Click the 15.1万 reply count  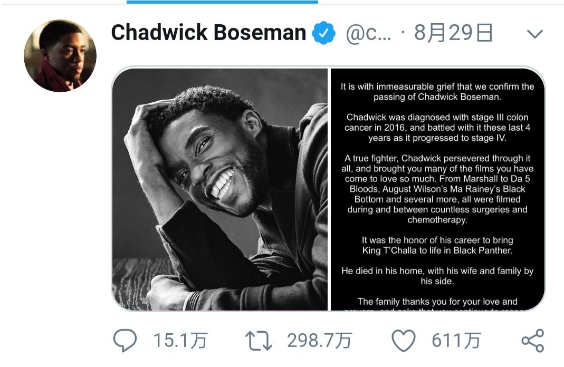[180, 341]
